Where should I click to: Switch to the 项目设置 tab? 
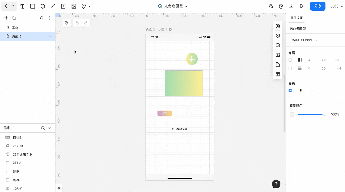point(296,18)
